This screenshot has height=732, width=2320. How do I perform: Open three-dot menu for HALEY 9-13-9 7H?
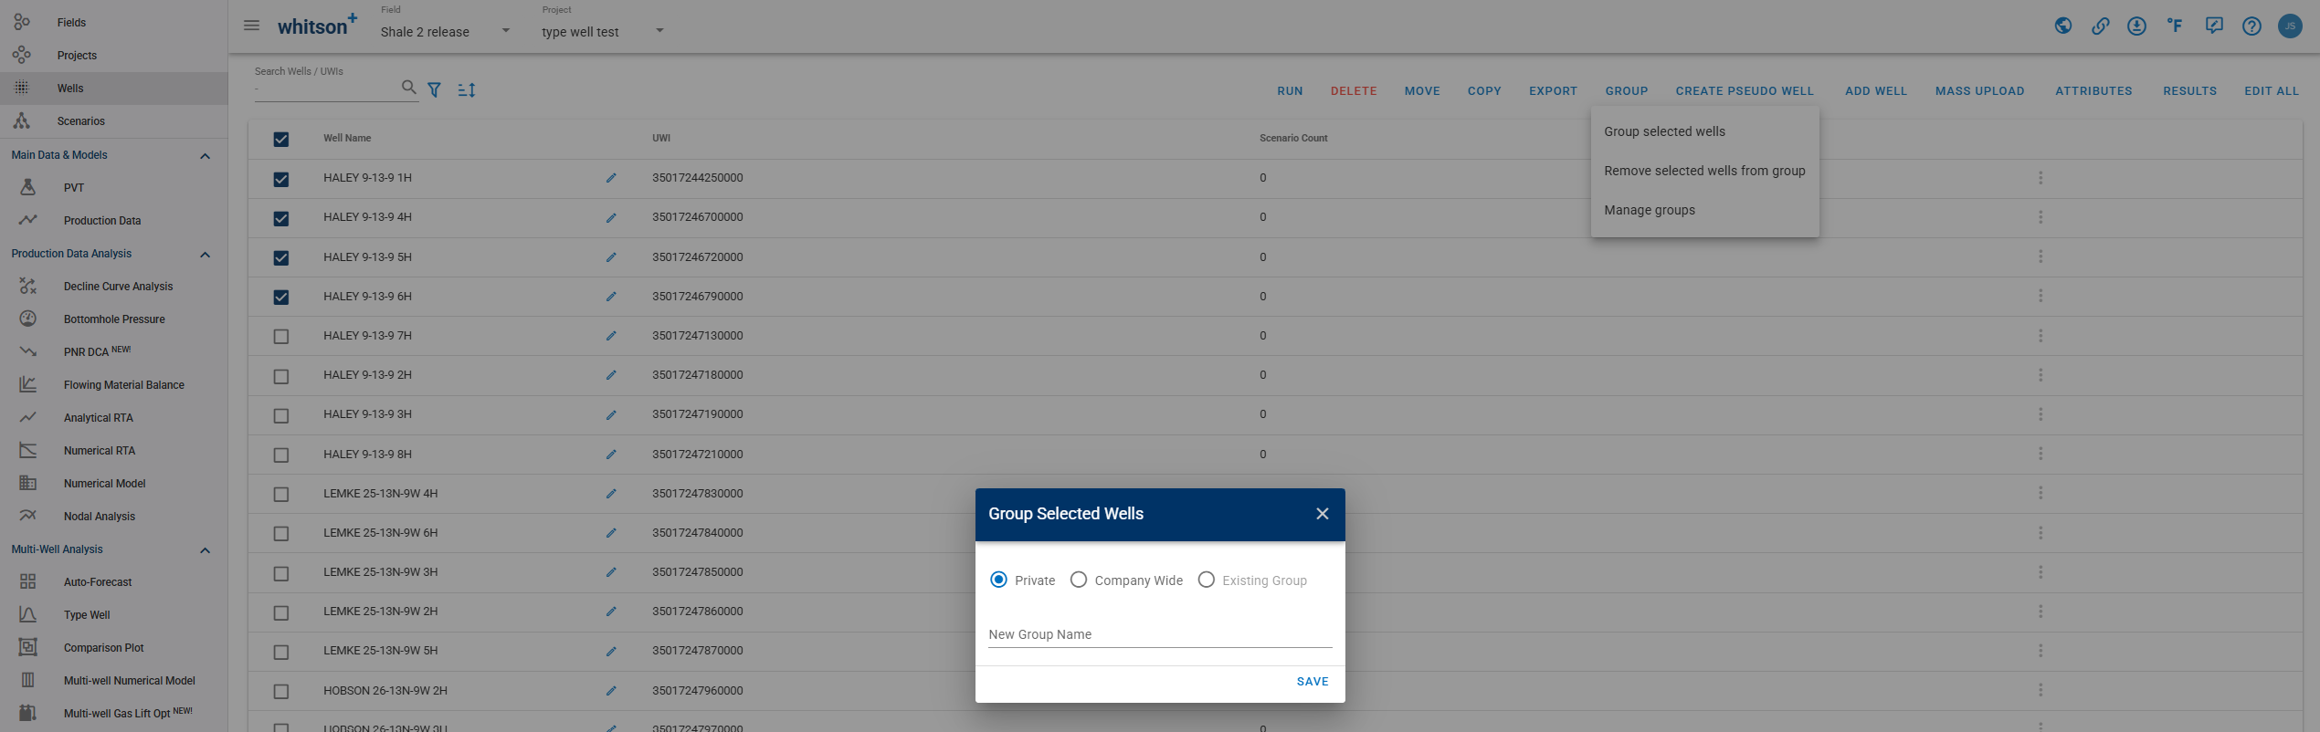coord(2040,336)
